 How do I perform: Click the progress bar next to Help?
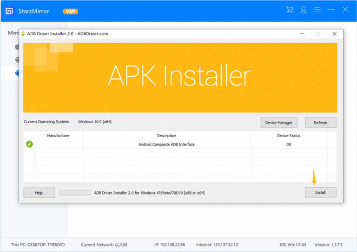tap(75, 192)
